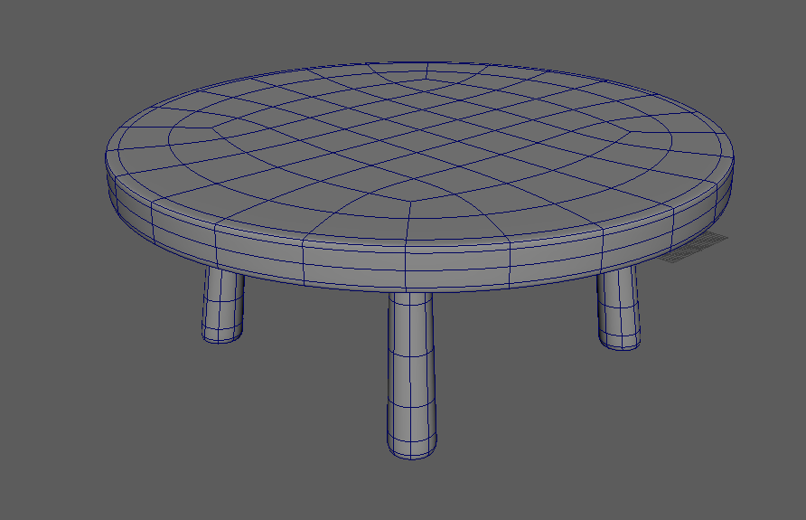This screenshot has height=520, width=806.
Task: Click the rounded bottom tip of front leg
Action: (x=413, y=450)
